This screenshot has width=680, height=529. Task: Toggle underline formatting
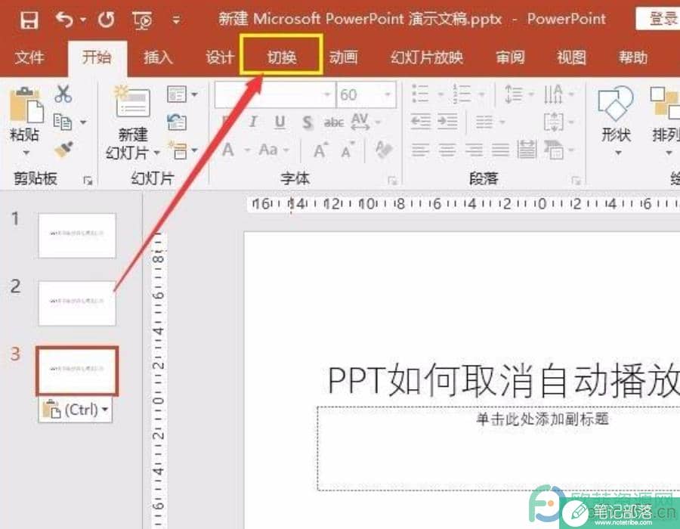(x=280, y=122)
